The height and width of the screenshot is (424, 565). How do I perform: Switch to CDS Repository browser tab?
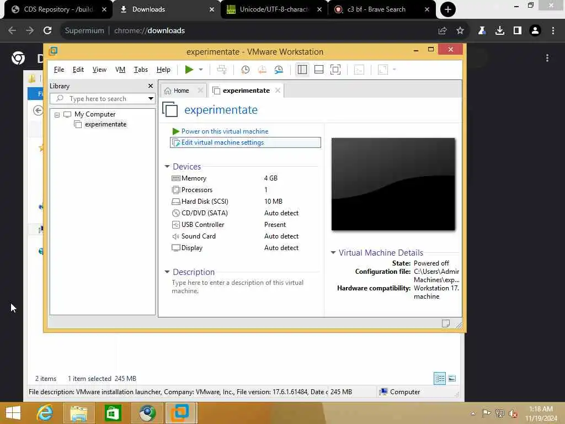(x=58, y=9)
